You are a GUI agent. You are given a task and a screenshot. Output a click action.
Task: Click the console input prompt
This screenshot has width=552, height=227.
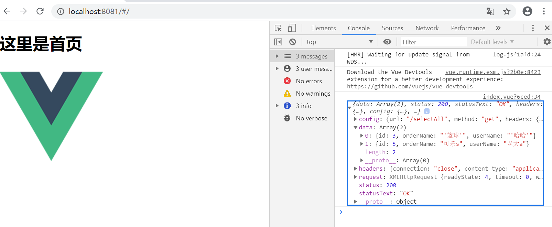point(443,212)
